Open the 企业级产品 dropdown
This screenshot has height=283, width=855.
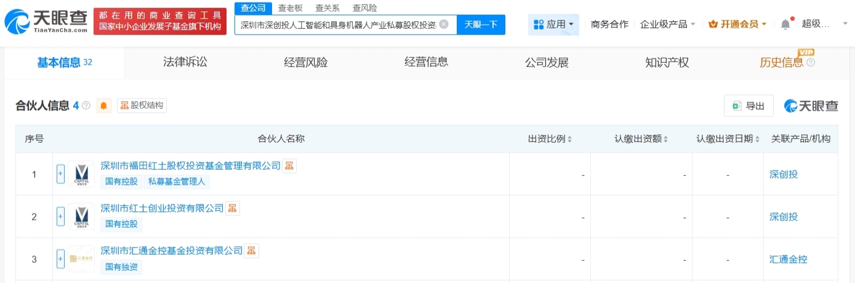pos(668,25)
